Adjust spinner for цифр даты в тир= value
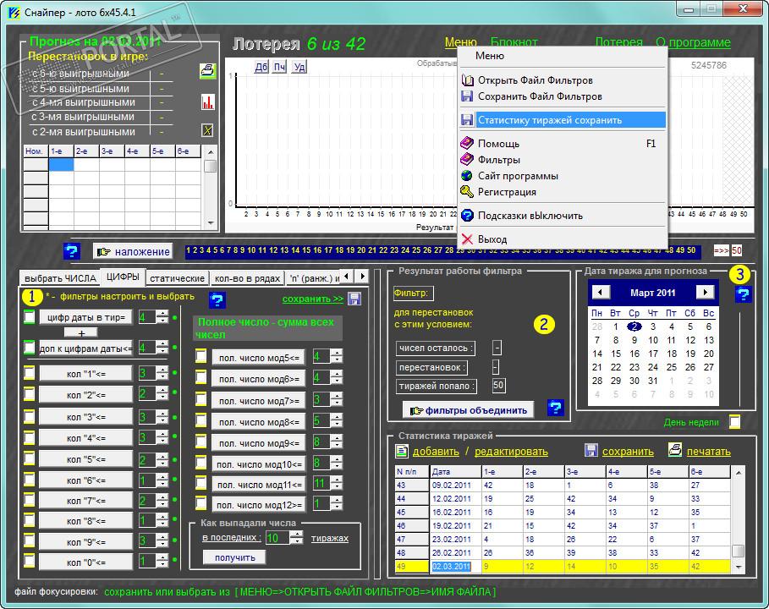The image size is (769, 609). [x=162, y=316]
